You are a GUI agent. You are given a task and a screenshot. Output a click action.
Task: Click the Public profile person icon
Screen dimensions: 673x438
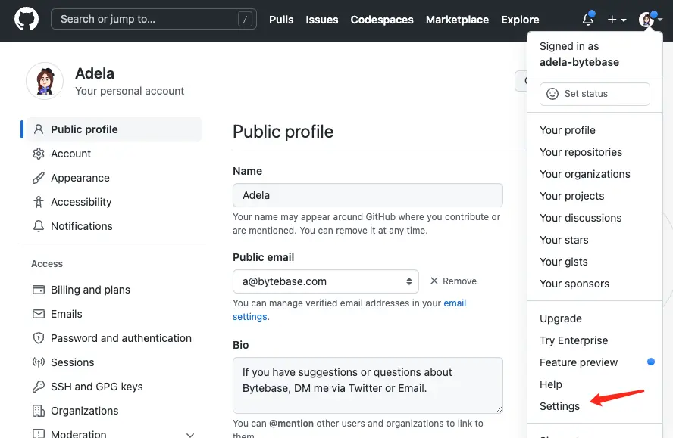pos(37,129)
